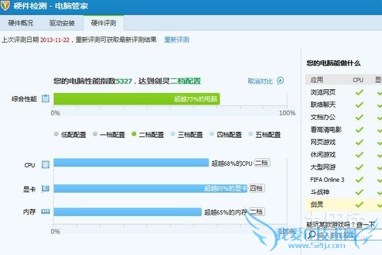The height and width of the screenshot is (255, 382).
Task: Select the 四档配置 legend dot
Action: (x=212, y=134)
